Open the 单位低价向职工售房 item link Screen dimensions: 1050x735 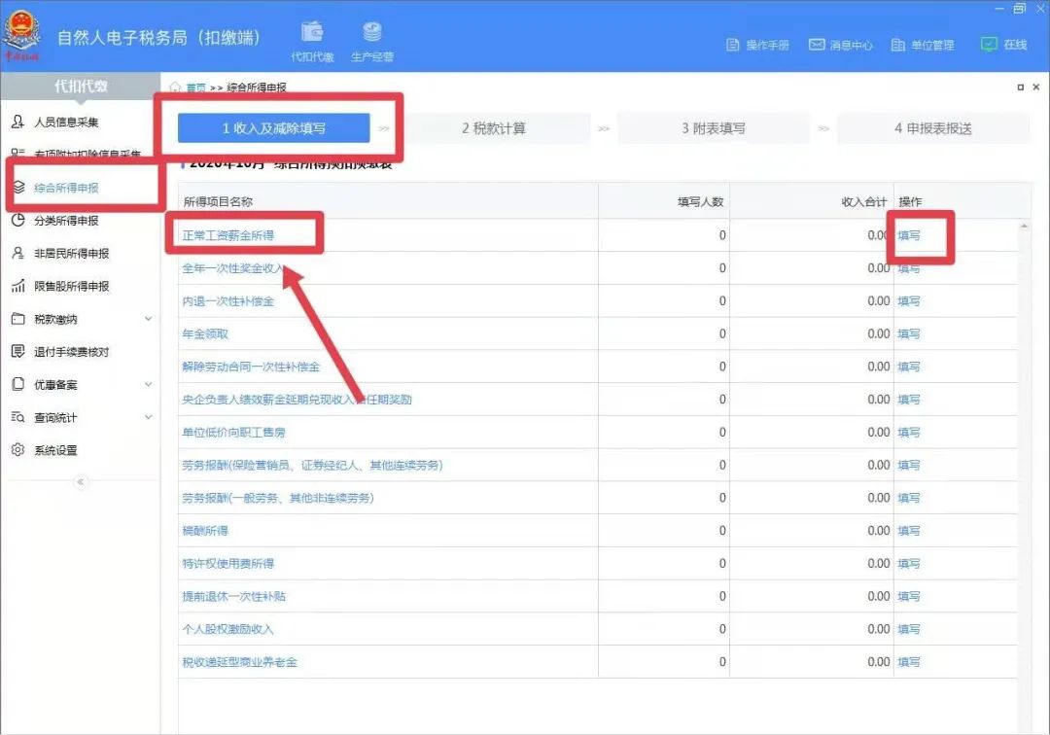point(233,432)
